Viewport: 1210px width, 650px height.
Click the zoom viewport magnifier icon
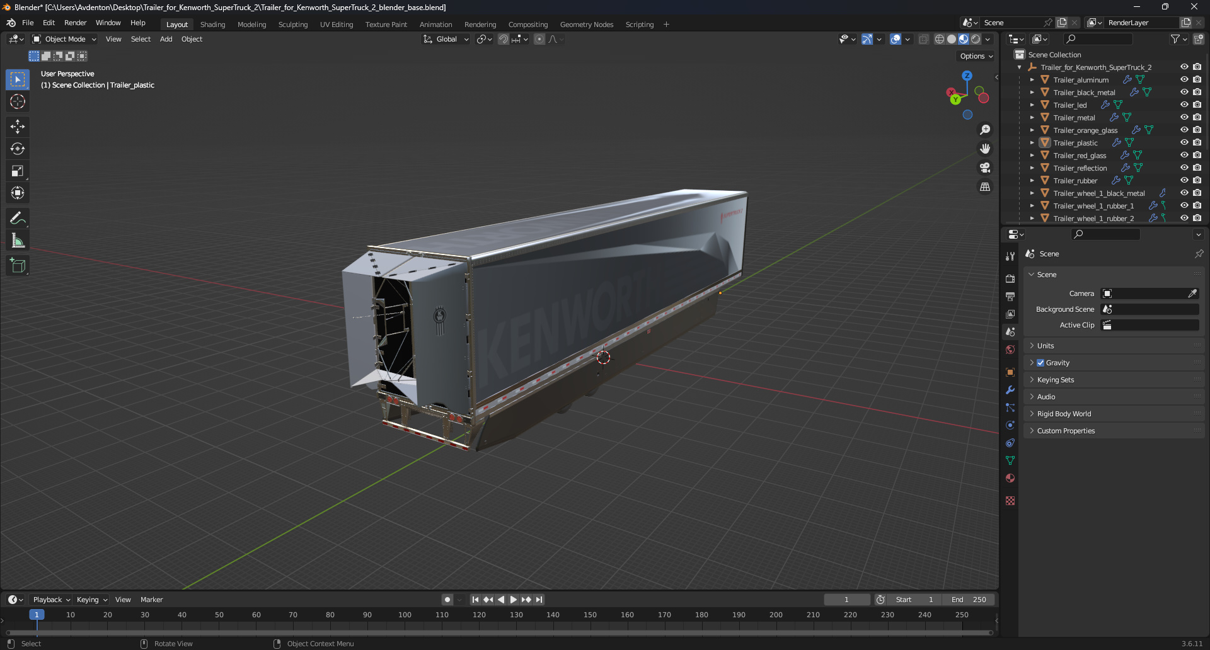985,130
